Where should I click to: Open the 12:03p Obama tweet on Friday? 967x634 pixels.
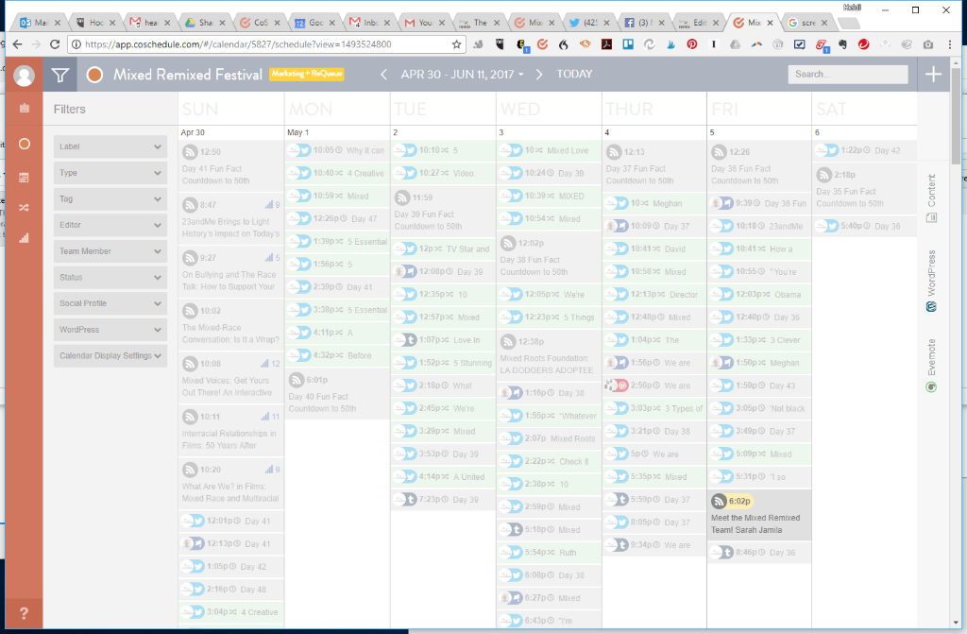coord(759,295)
